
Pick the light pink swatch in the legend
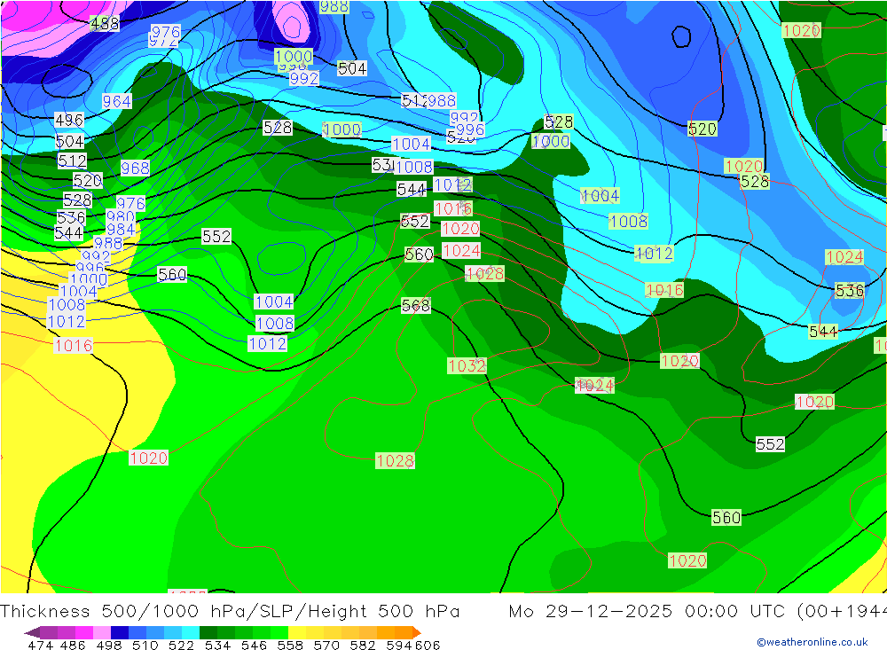[x=102, y=632]
